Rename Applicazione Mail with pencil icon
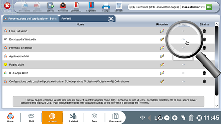The height and width of the screenshot is (124, 221). tap(162, 56)
